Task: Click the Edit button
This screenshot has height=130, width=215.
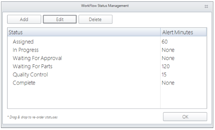Action: 60,19
